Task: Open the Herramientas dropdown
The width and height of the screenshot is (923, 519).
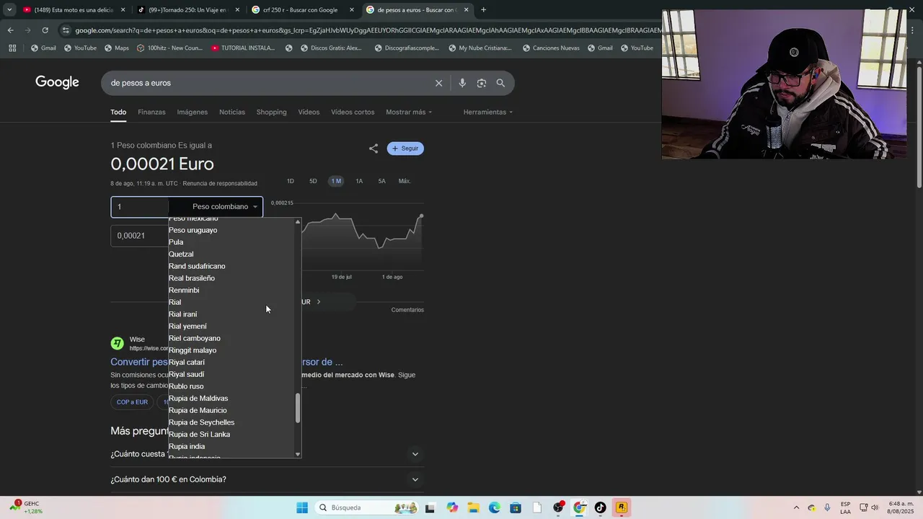Action: point(488,112)
